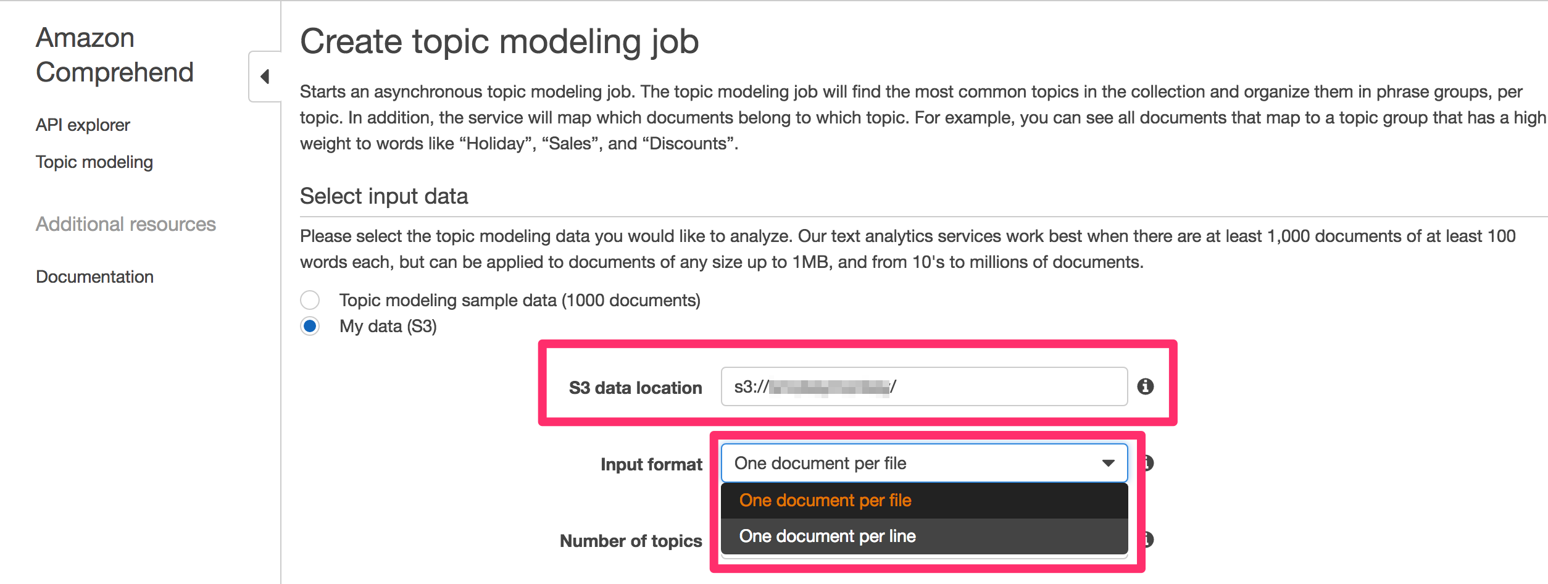1548x584 pixels.
Task: Open API explorer from the sidebar
Action: point(82,124)
